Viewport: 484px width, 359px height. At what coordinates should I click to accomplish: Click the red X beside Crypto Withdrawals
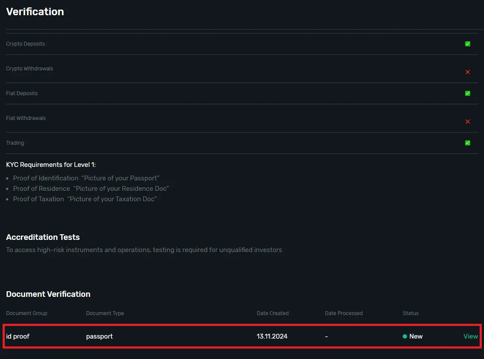(x=467, y=72)
